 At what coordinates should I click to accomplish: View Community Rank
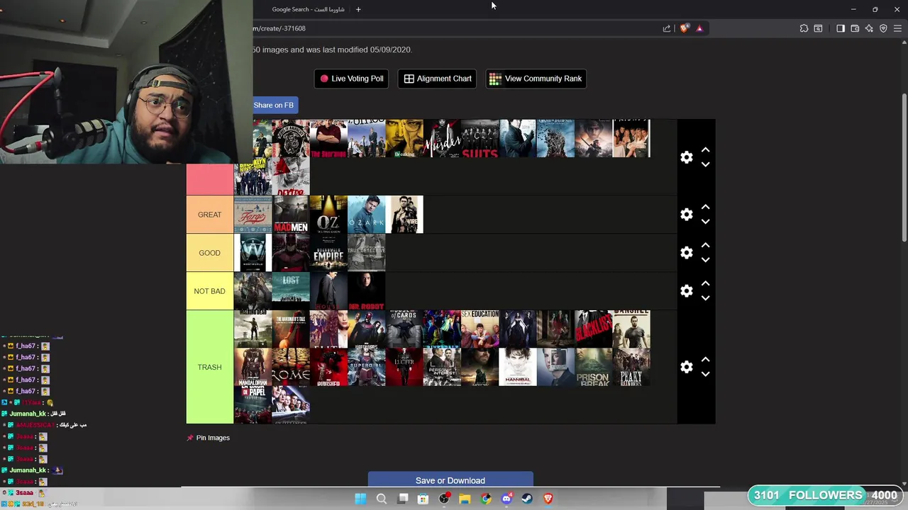pyautogui.click(x=536, y=79)
